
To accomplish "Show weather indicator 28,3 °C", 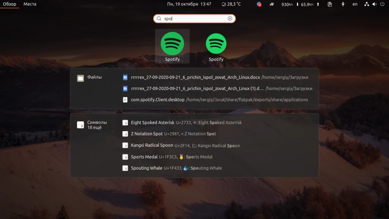I will click(231, 4).
